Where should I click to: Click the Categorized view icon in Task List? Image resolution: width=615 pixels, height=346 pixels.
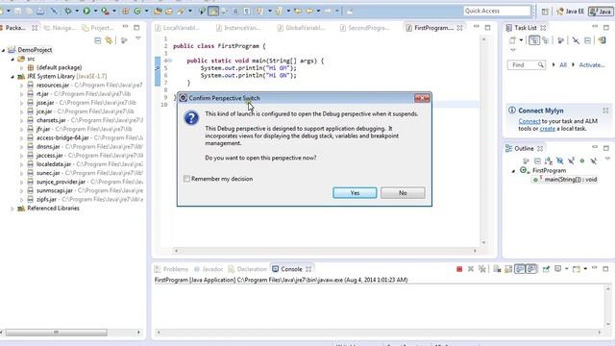534,40
